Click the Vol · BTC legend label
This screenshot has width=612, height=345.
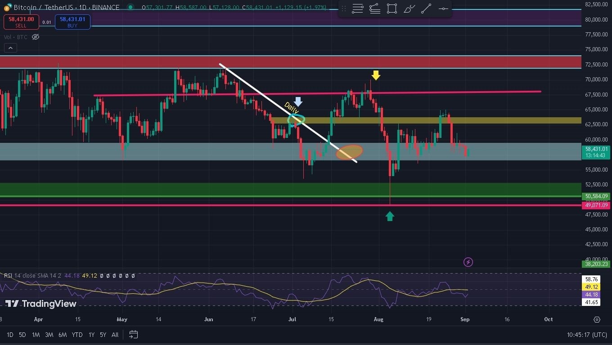click(x=16, y=37)
